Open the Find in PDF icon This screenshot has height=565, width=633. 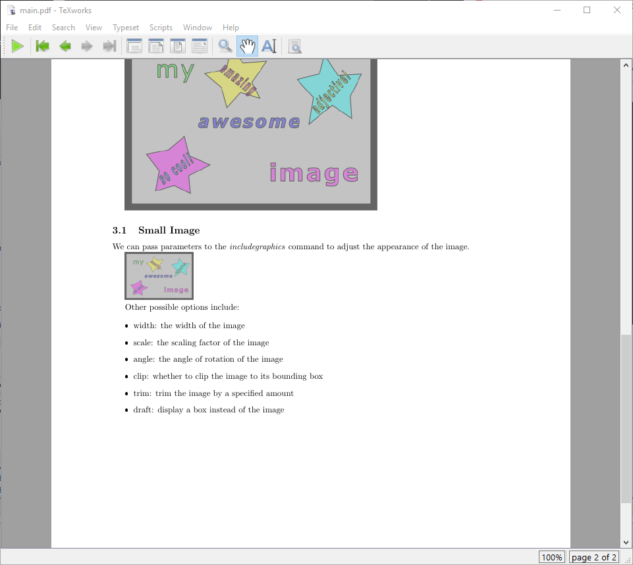point(294,45)
